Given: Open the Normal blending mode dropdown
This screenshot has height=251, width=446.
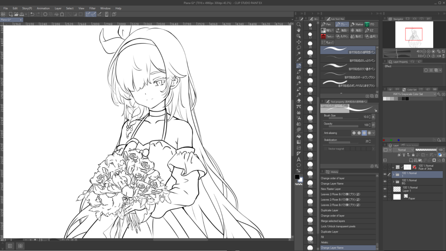Looking at the screenshot, I should tap(403, 150).
